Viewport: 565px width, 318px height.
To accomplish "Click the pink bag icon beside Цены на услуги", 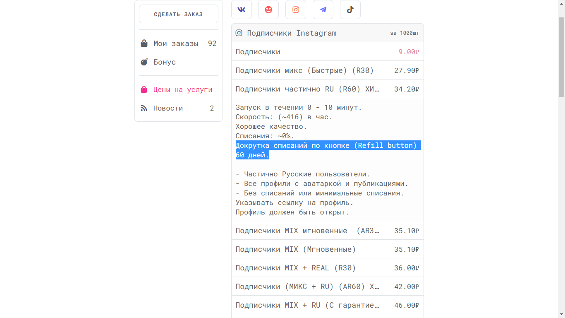I will [x=144, y=89].
